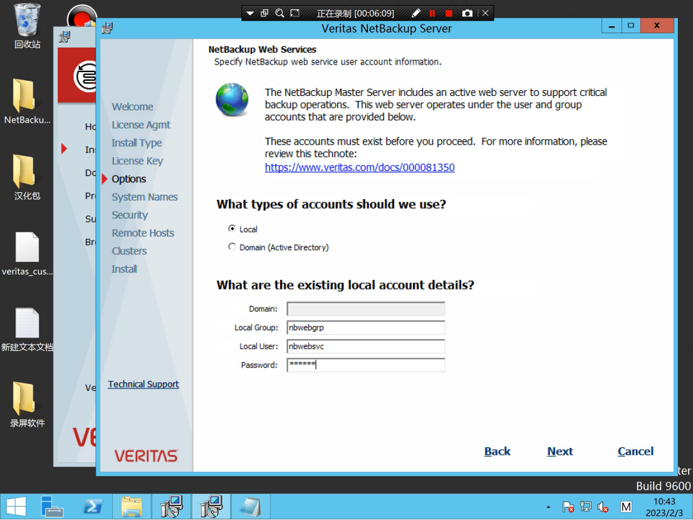Select the pen annotation icon on the recording bar

(416, 13)
